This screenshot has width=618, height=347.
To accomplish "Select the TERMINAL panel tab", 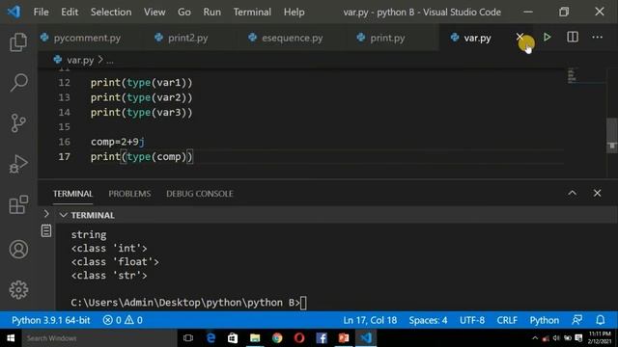I will [73, 194].
